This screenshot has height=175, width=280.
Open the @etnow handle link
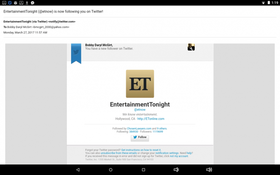tap(140, 110)
